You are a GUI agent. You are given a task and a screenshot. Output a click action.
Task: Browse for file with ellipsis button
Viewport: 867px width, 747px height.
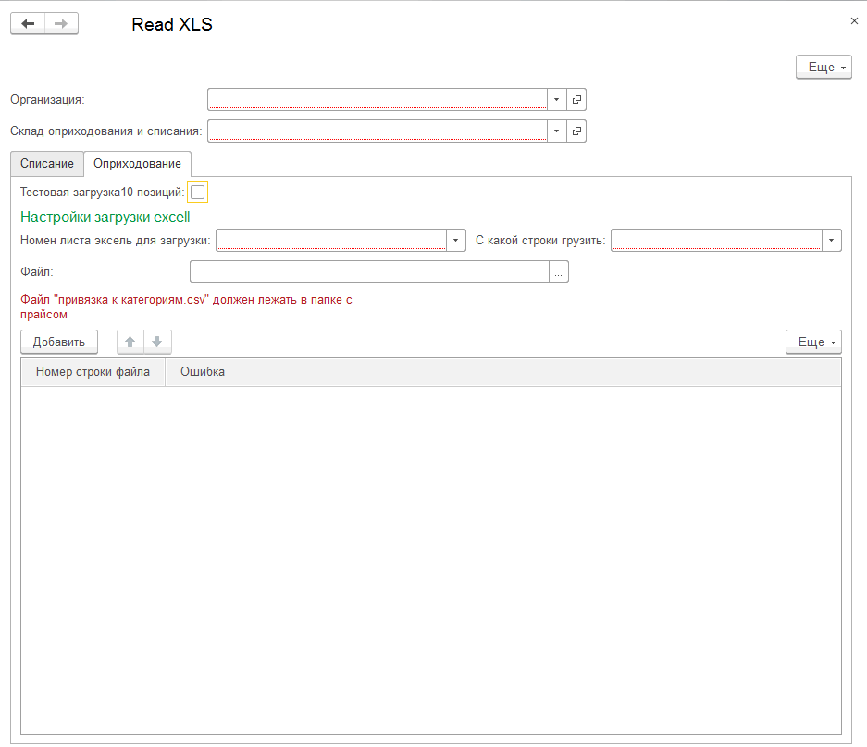559,272
